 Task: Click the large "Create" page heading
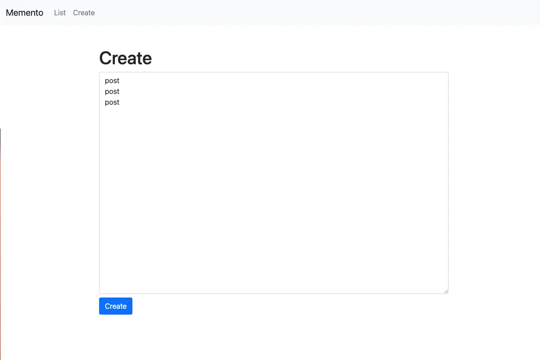coord(125,58)
